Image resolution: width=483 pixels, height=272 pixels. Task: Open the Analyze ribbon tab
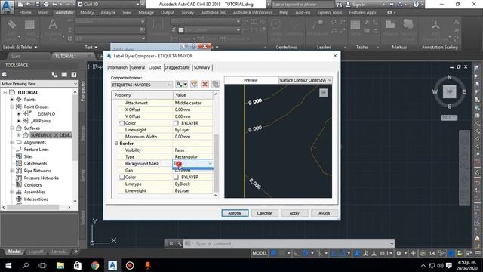[x=108, y=13]
